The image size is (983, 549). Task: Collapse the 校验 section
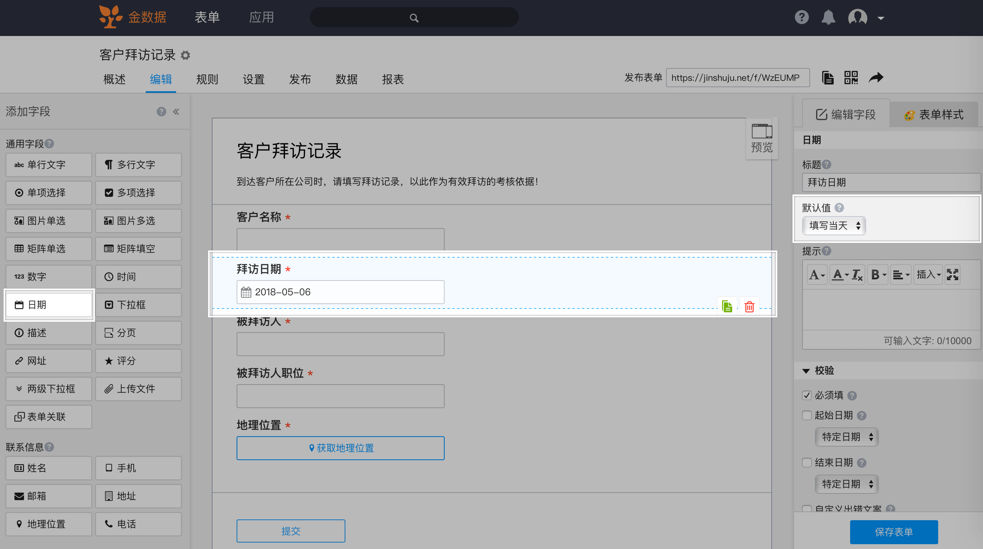[x=806, y=371]
